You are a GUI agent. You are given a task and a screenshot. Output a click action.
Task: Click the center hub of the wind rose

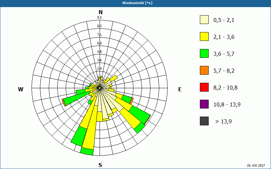100,88
